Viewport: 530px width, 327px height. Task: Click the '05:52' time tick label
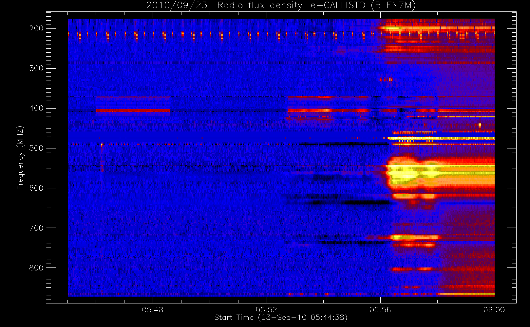pyautogui.click(x=267, y=310)
